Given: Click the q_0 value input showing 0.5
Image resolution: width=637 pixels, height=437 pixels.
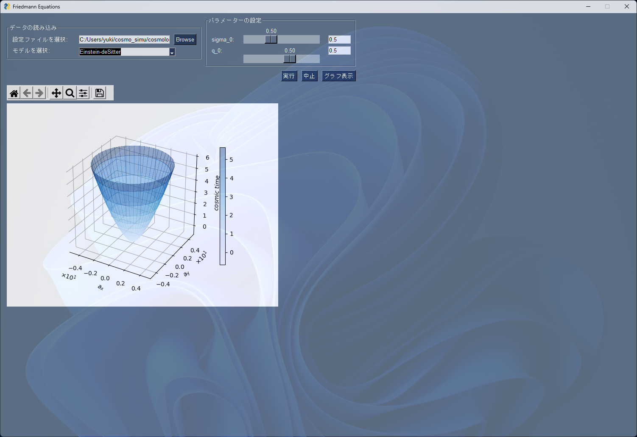Looking at the screenshot, I should click(x=339, y=50).
